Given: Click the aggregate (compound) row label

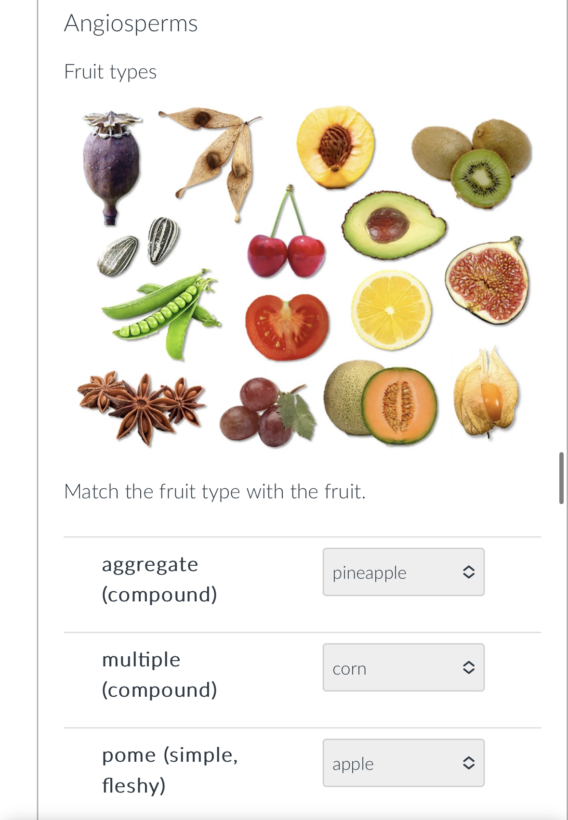Looking at the screenshot, I should (159, 578).
